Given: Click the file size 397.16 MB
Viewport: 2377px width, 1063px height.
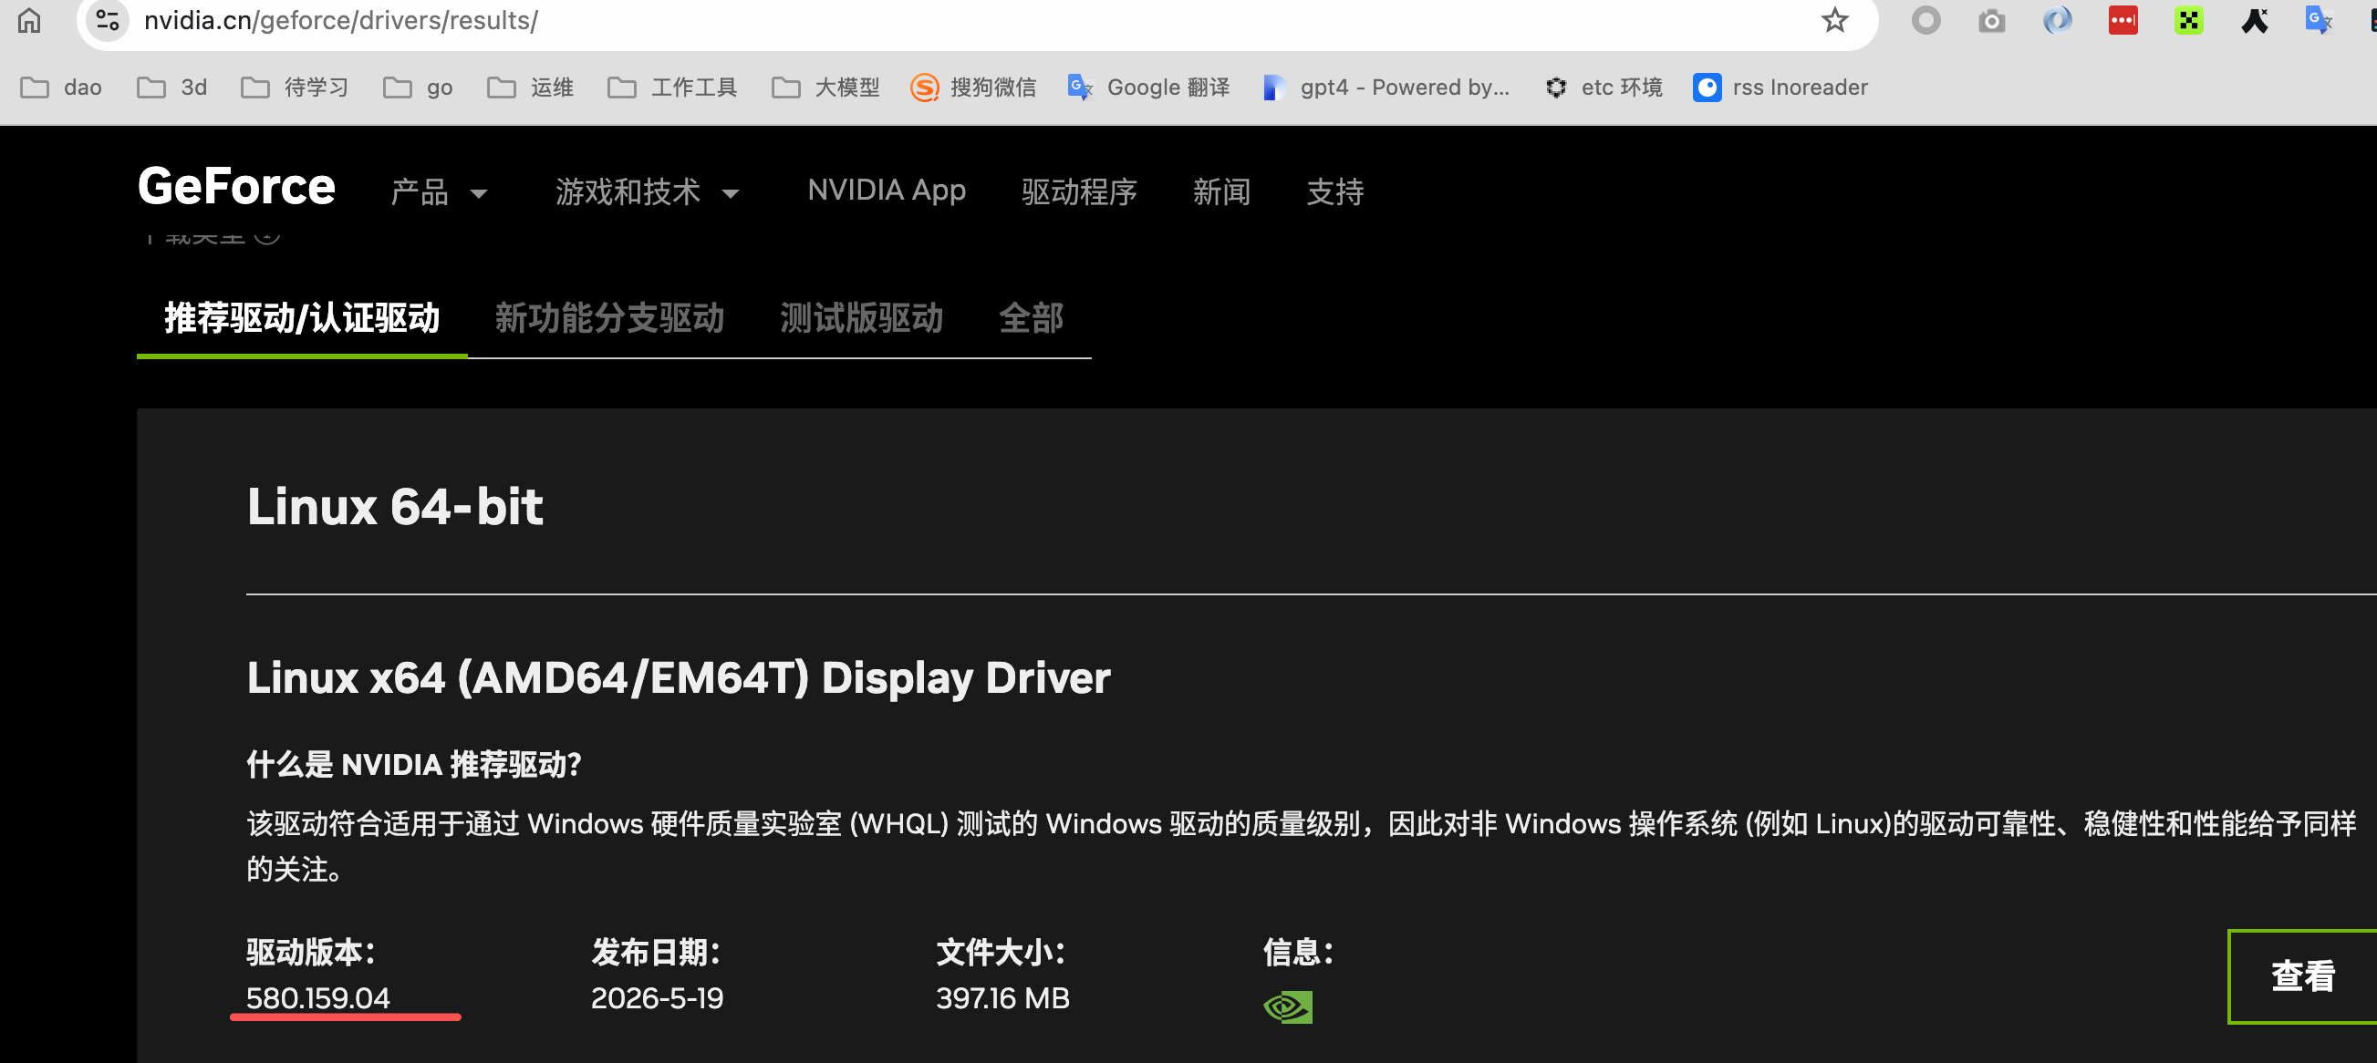Looking at the screenshot, I should (x=1002, y=997).
